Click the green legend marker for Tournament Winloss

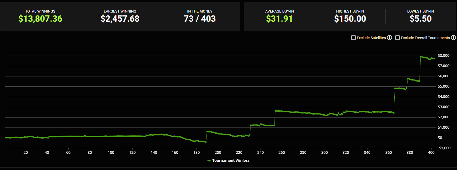[209, 161]
